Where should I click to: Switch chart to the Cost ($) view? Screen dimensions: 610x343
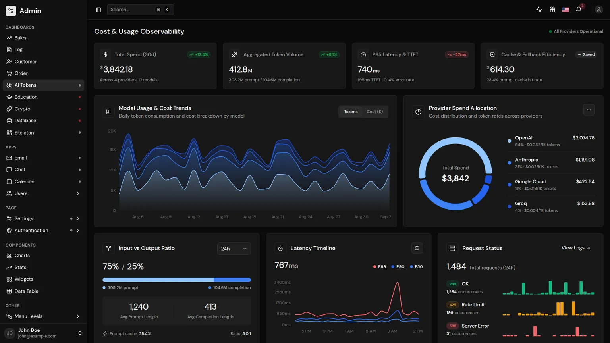pyautogui.click(x=374, y=112)
